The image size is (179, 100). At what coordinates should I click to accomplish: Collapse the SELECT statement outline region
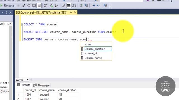tap(22, 24)
